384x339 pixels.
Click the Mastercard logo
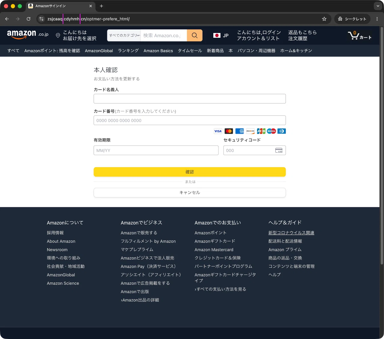[229, 131]
